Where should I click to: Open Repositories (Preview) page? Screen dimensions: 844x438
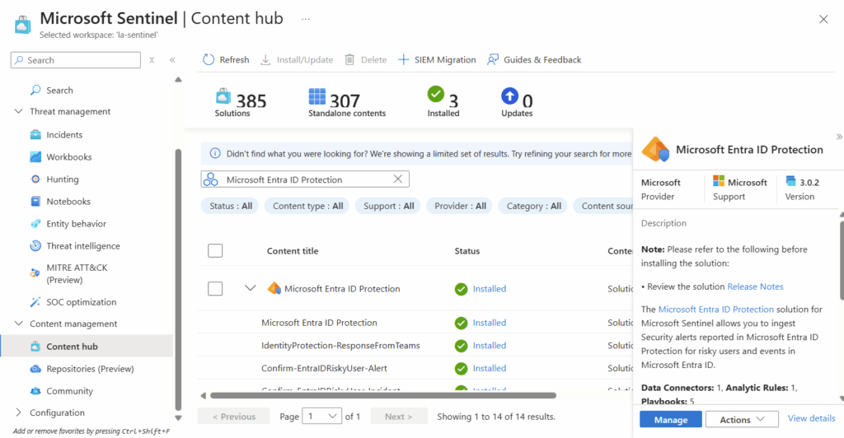pos(90,369)
